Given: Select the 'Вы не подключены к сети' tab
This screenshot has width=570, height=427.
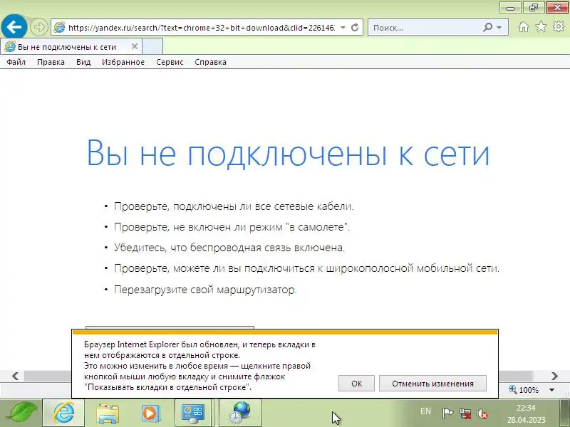Looking at the screenshot, I should click(x=71, y=46).
